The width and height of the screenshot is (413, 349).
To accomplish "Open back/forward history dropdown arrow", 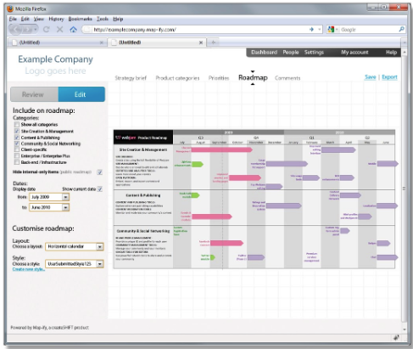I will (x=36, y=30).
